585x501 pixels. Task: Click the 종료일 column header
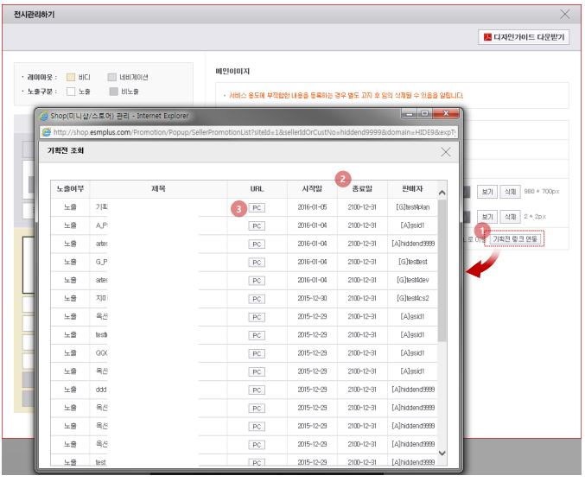click(362, 189)
